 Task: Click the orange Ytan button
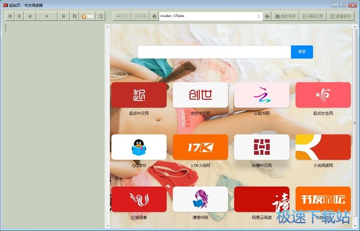[87, 16]
